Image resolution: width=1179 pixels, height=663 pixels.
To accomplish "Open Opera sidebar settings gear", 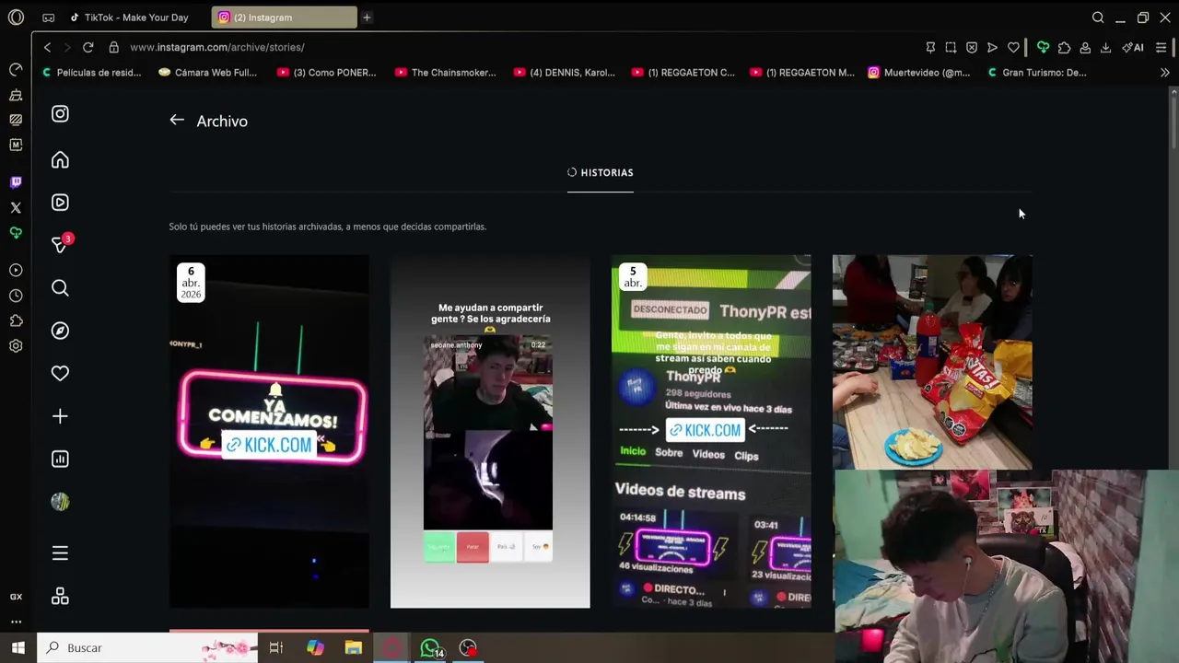I will (16, 346).
